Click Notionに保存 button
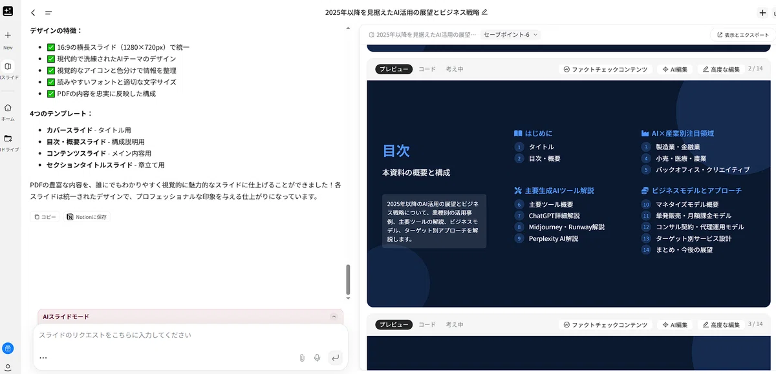The height and width of the screenshot is (374, 776). [x=87, y=217]
